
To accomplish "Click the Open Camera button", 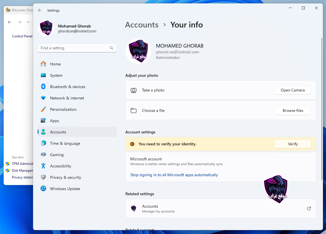I will click(x=293, y=90).
